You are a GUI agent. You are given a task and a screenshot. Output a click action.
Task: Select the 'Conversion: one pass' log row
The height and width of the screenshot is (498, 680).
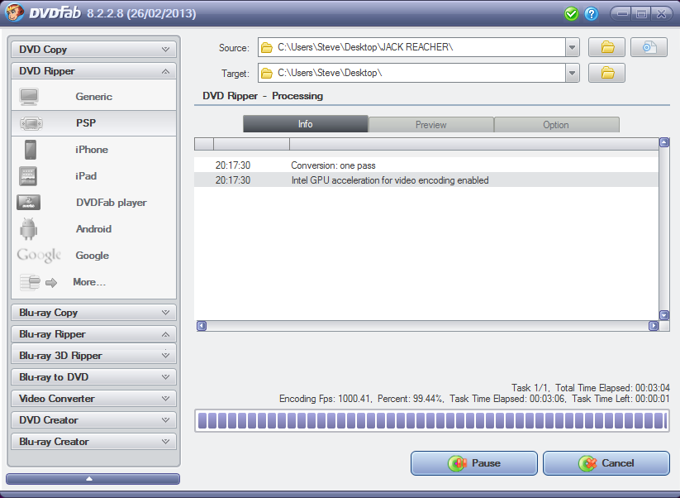(426, 165)
